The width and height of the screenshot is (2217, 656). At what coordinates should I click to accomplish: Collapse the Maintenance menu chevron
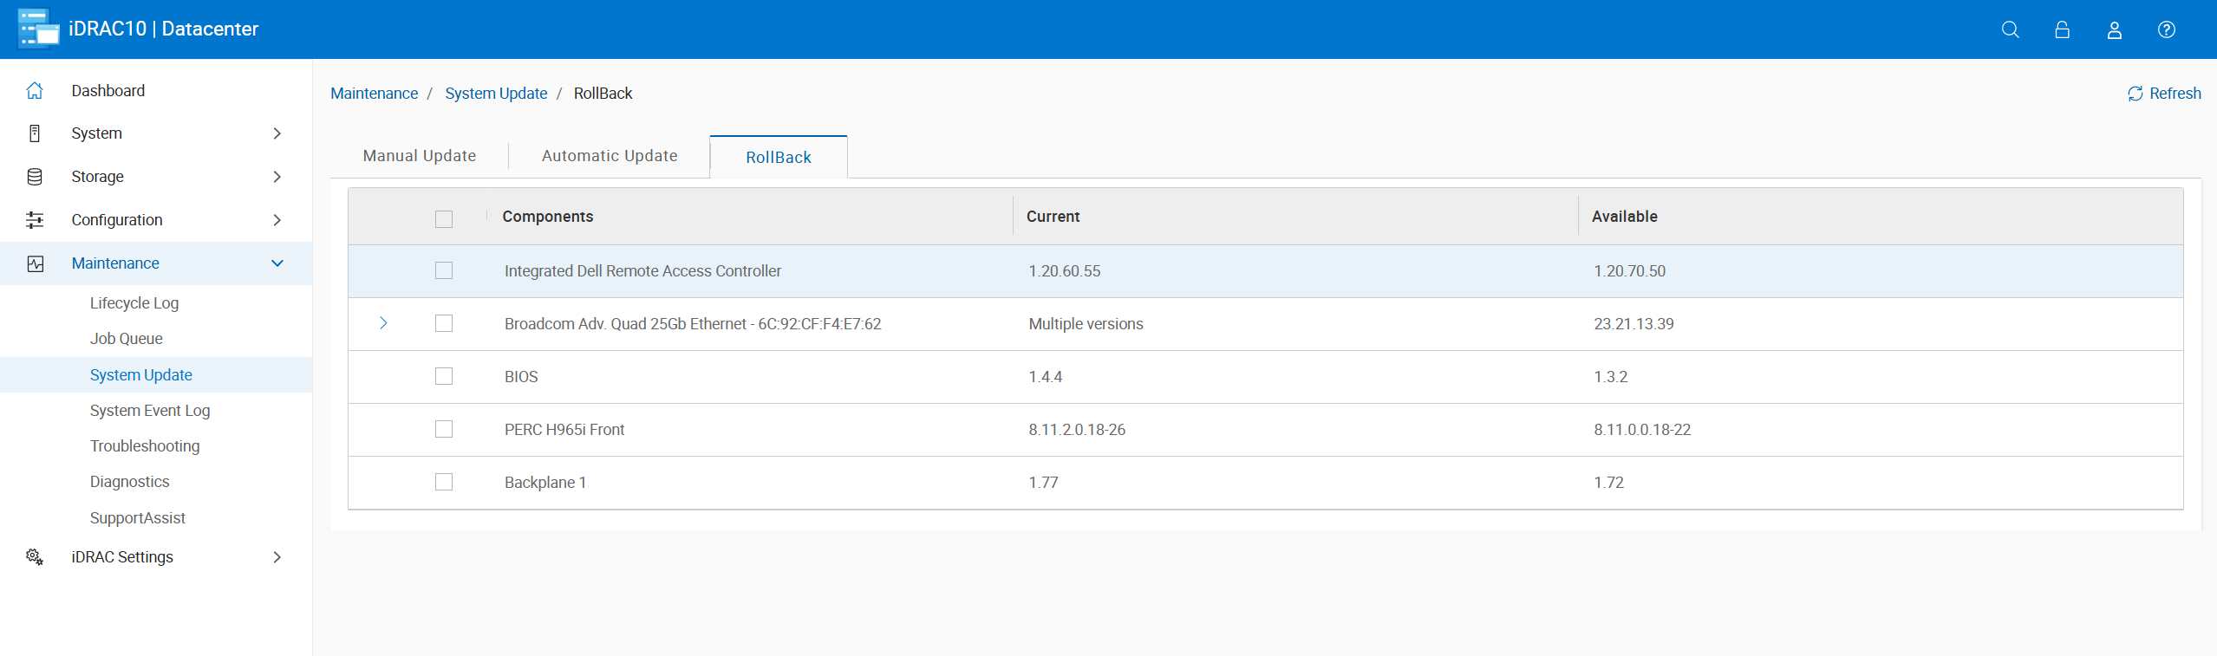click(x=277, y=263)
